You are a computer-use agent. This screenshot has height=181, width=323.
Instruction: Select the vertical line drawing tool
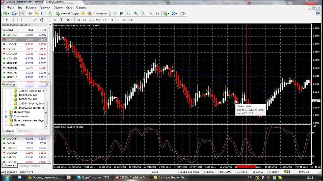tap(22, 20)
